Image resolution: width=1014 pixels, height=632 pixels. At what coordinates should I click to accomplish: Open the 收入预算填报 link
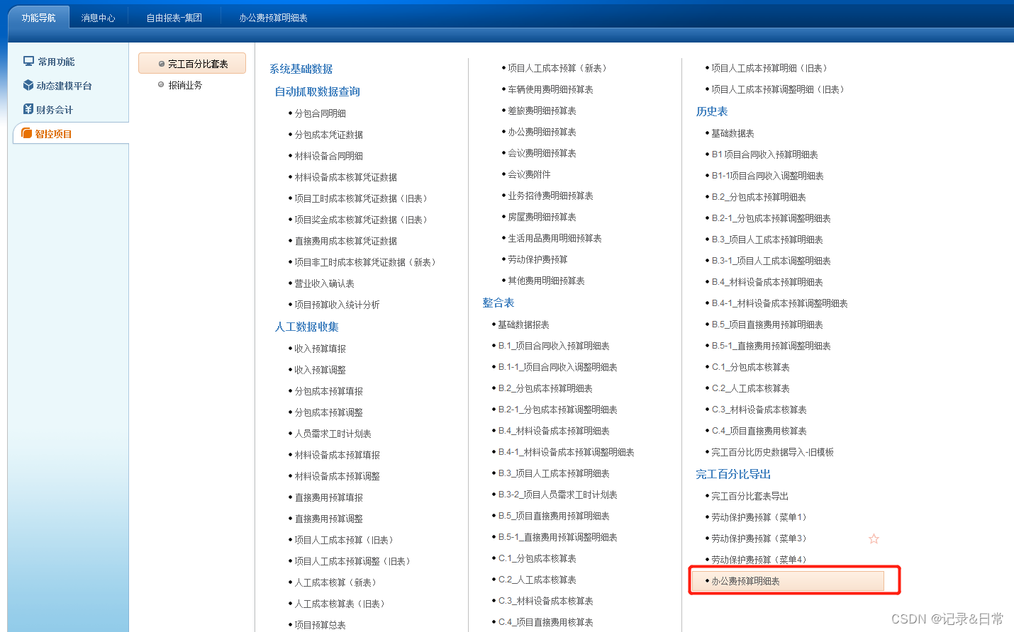pos(320,349)
